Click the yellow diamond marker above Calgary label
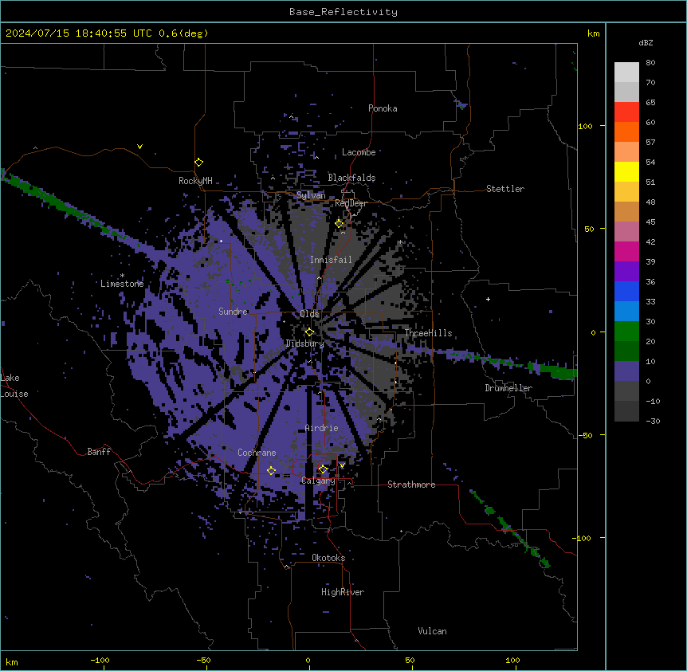The image size is (687, 671). 323,469
